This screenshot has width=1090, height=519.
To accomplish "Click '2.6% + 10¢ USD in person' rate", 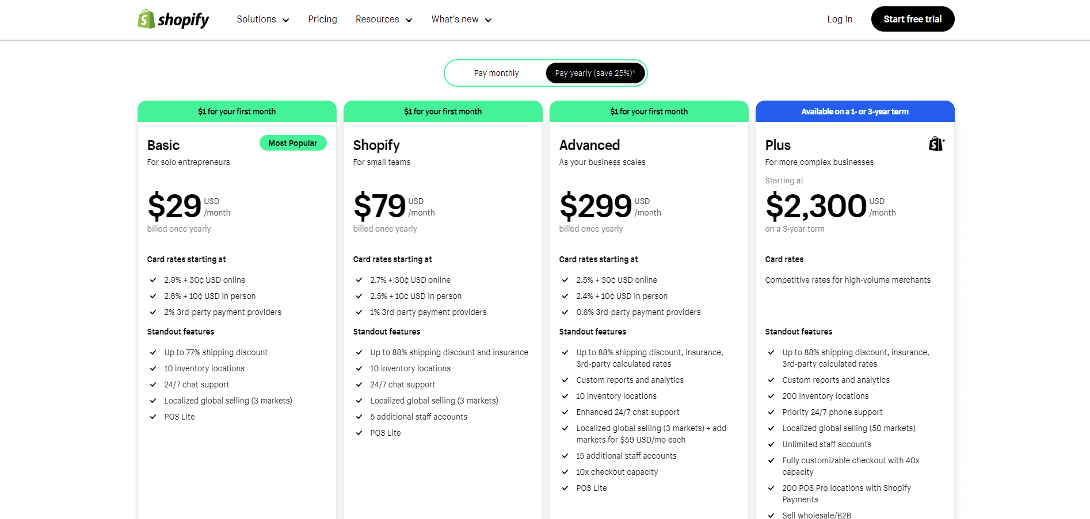I will coord(210,296).
